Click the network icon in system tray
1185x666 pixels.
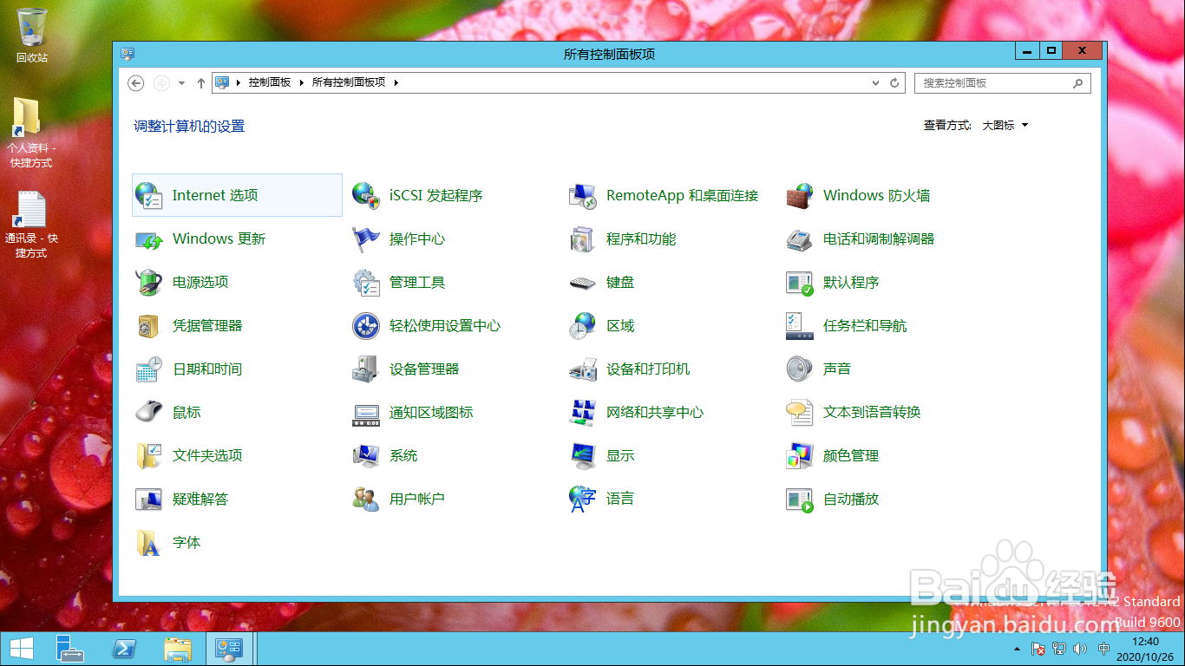(x=1059, y=649)
